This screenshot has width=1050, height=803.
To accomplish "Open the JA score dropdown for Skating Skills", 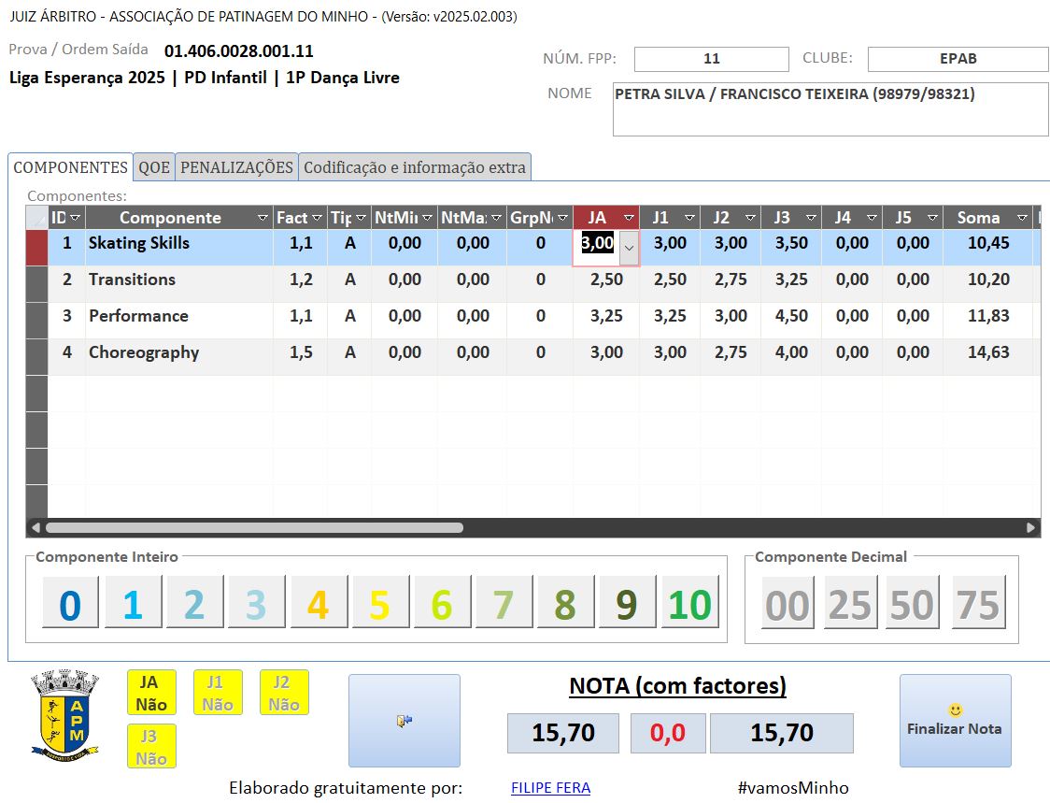I will click(629, 248).
